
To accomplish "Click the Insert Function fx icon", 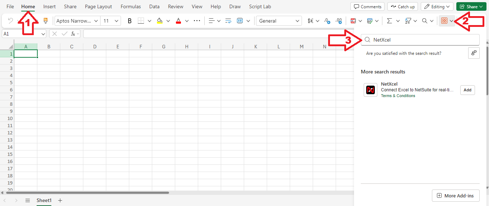I will pos(73,34).
